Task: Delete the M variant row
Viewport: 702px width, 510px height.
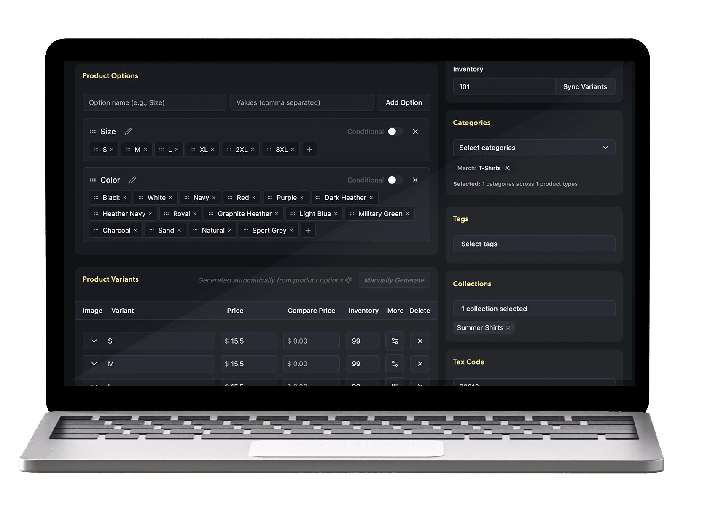Action: pyautogui.click(x=420, y=363)
